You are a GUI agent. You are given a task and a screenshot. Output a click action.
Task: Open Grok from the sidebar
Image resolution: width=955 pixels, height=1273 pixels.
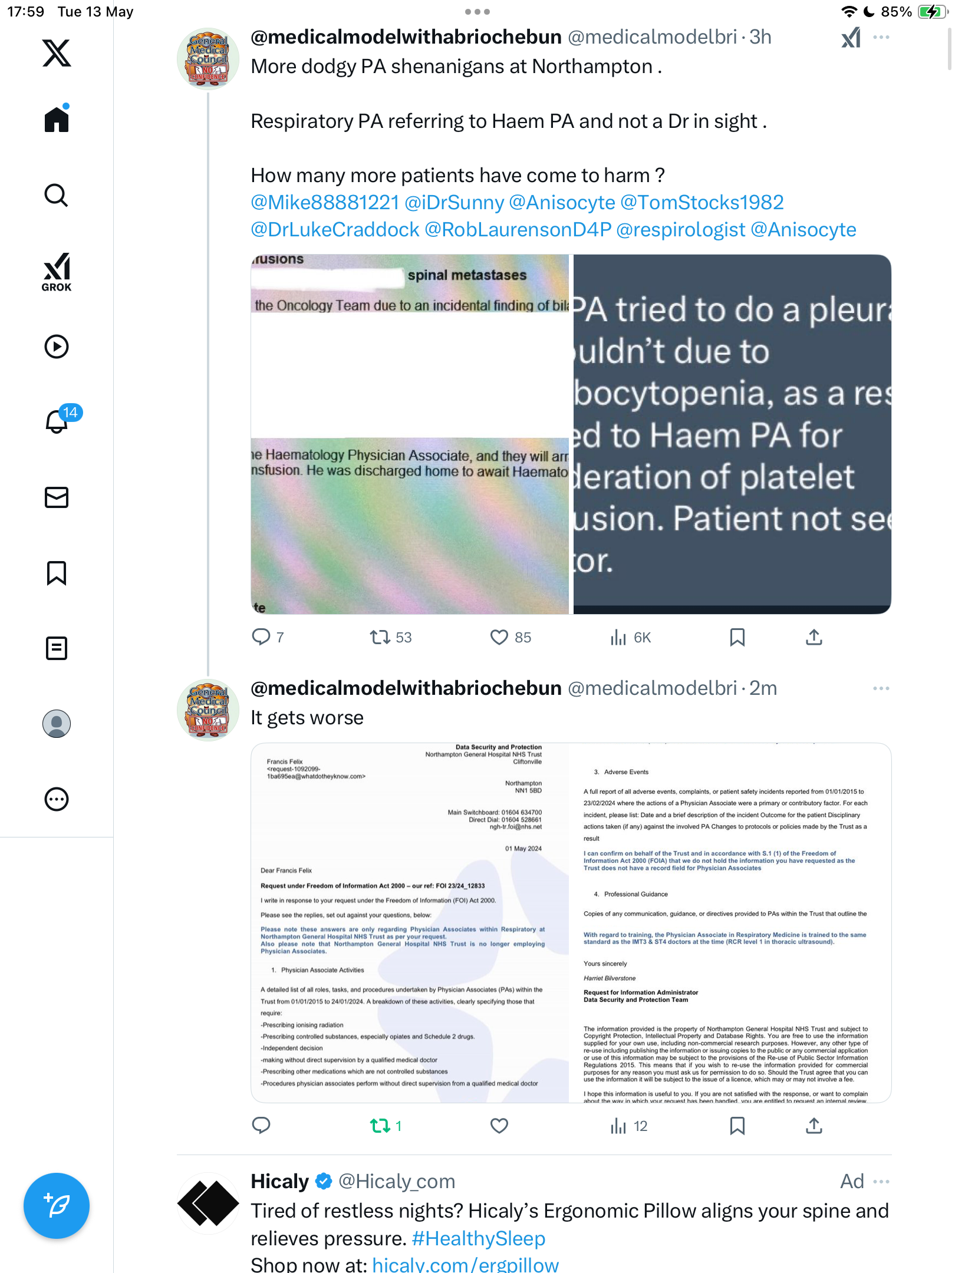pos(57,272)
